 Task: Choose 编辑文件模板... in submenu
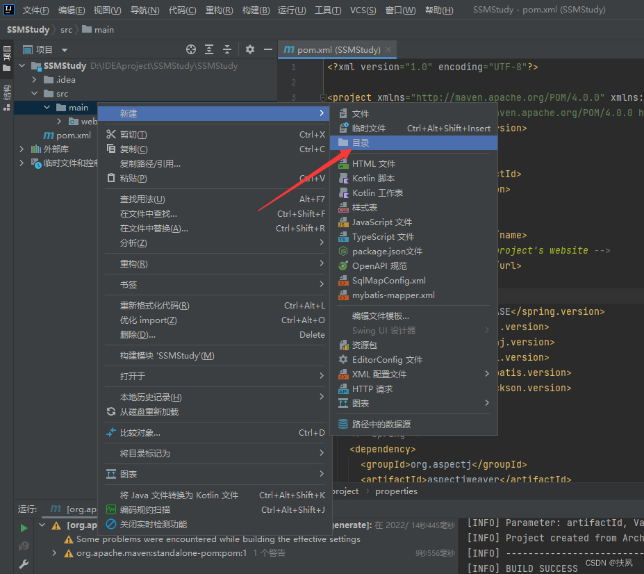pyautogui.click(x=413, y=315)
